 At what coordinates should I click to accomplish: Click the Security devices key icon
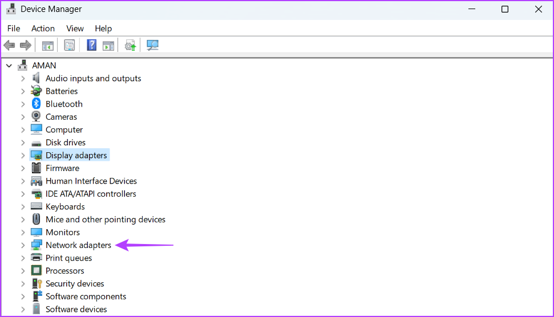37,283
